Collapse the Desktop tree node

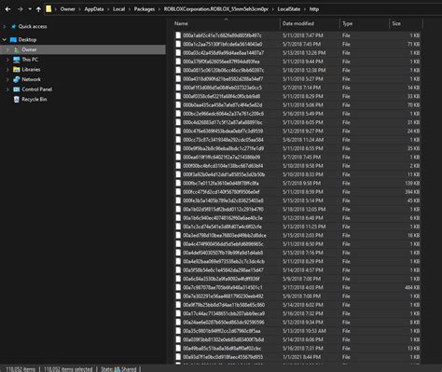[5, 39]
